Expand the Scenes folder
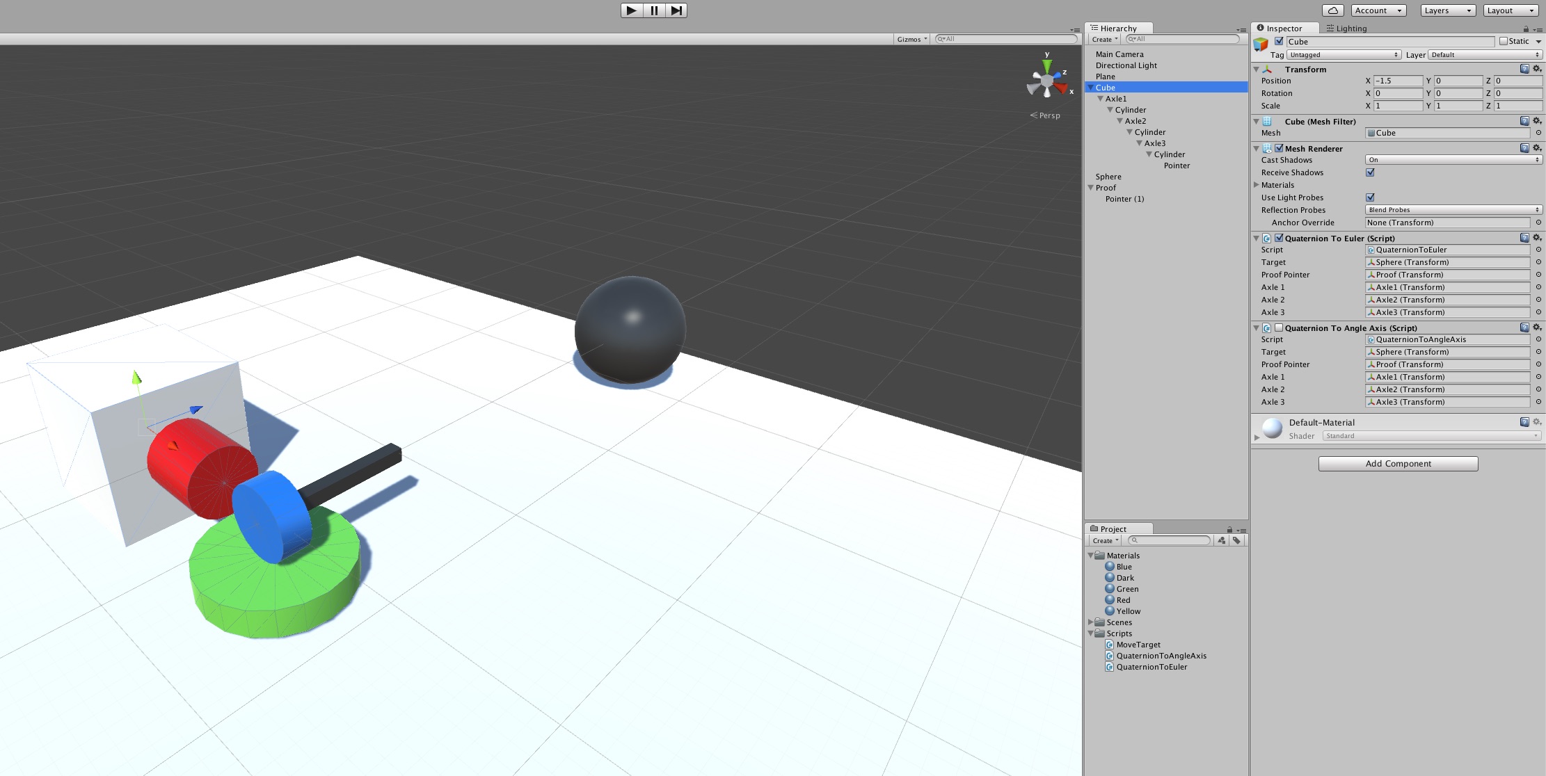The image size is (1546, 776). coord(1090,622)
